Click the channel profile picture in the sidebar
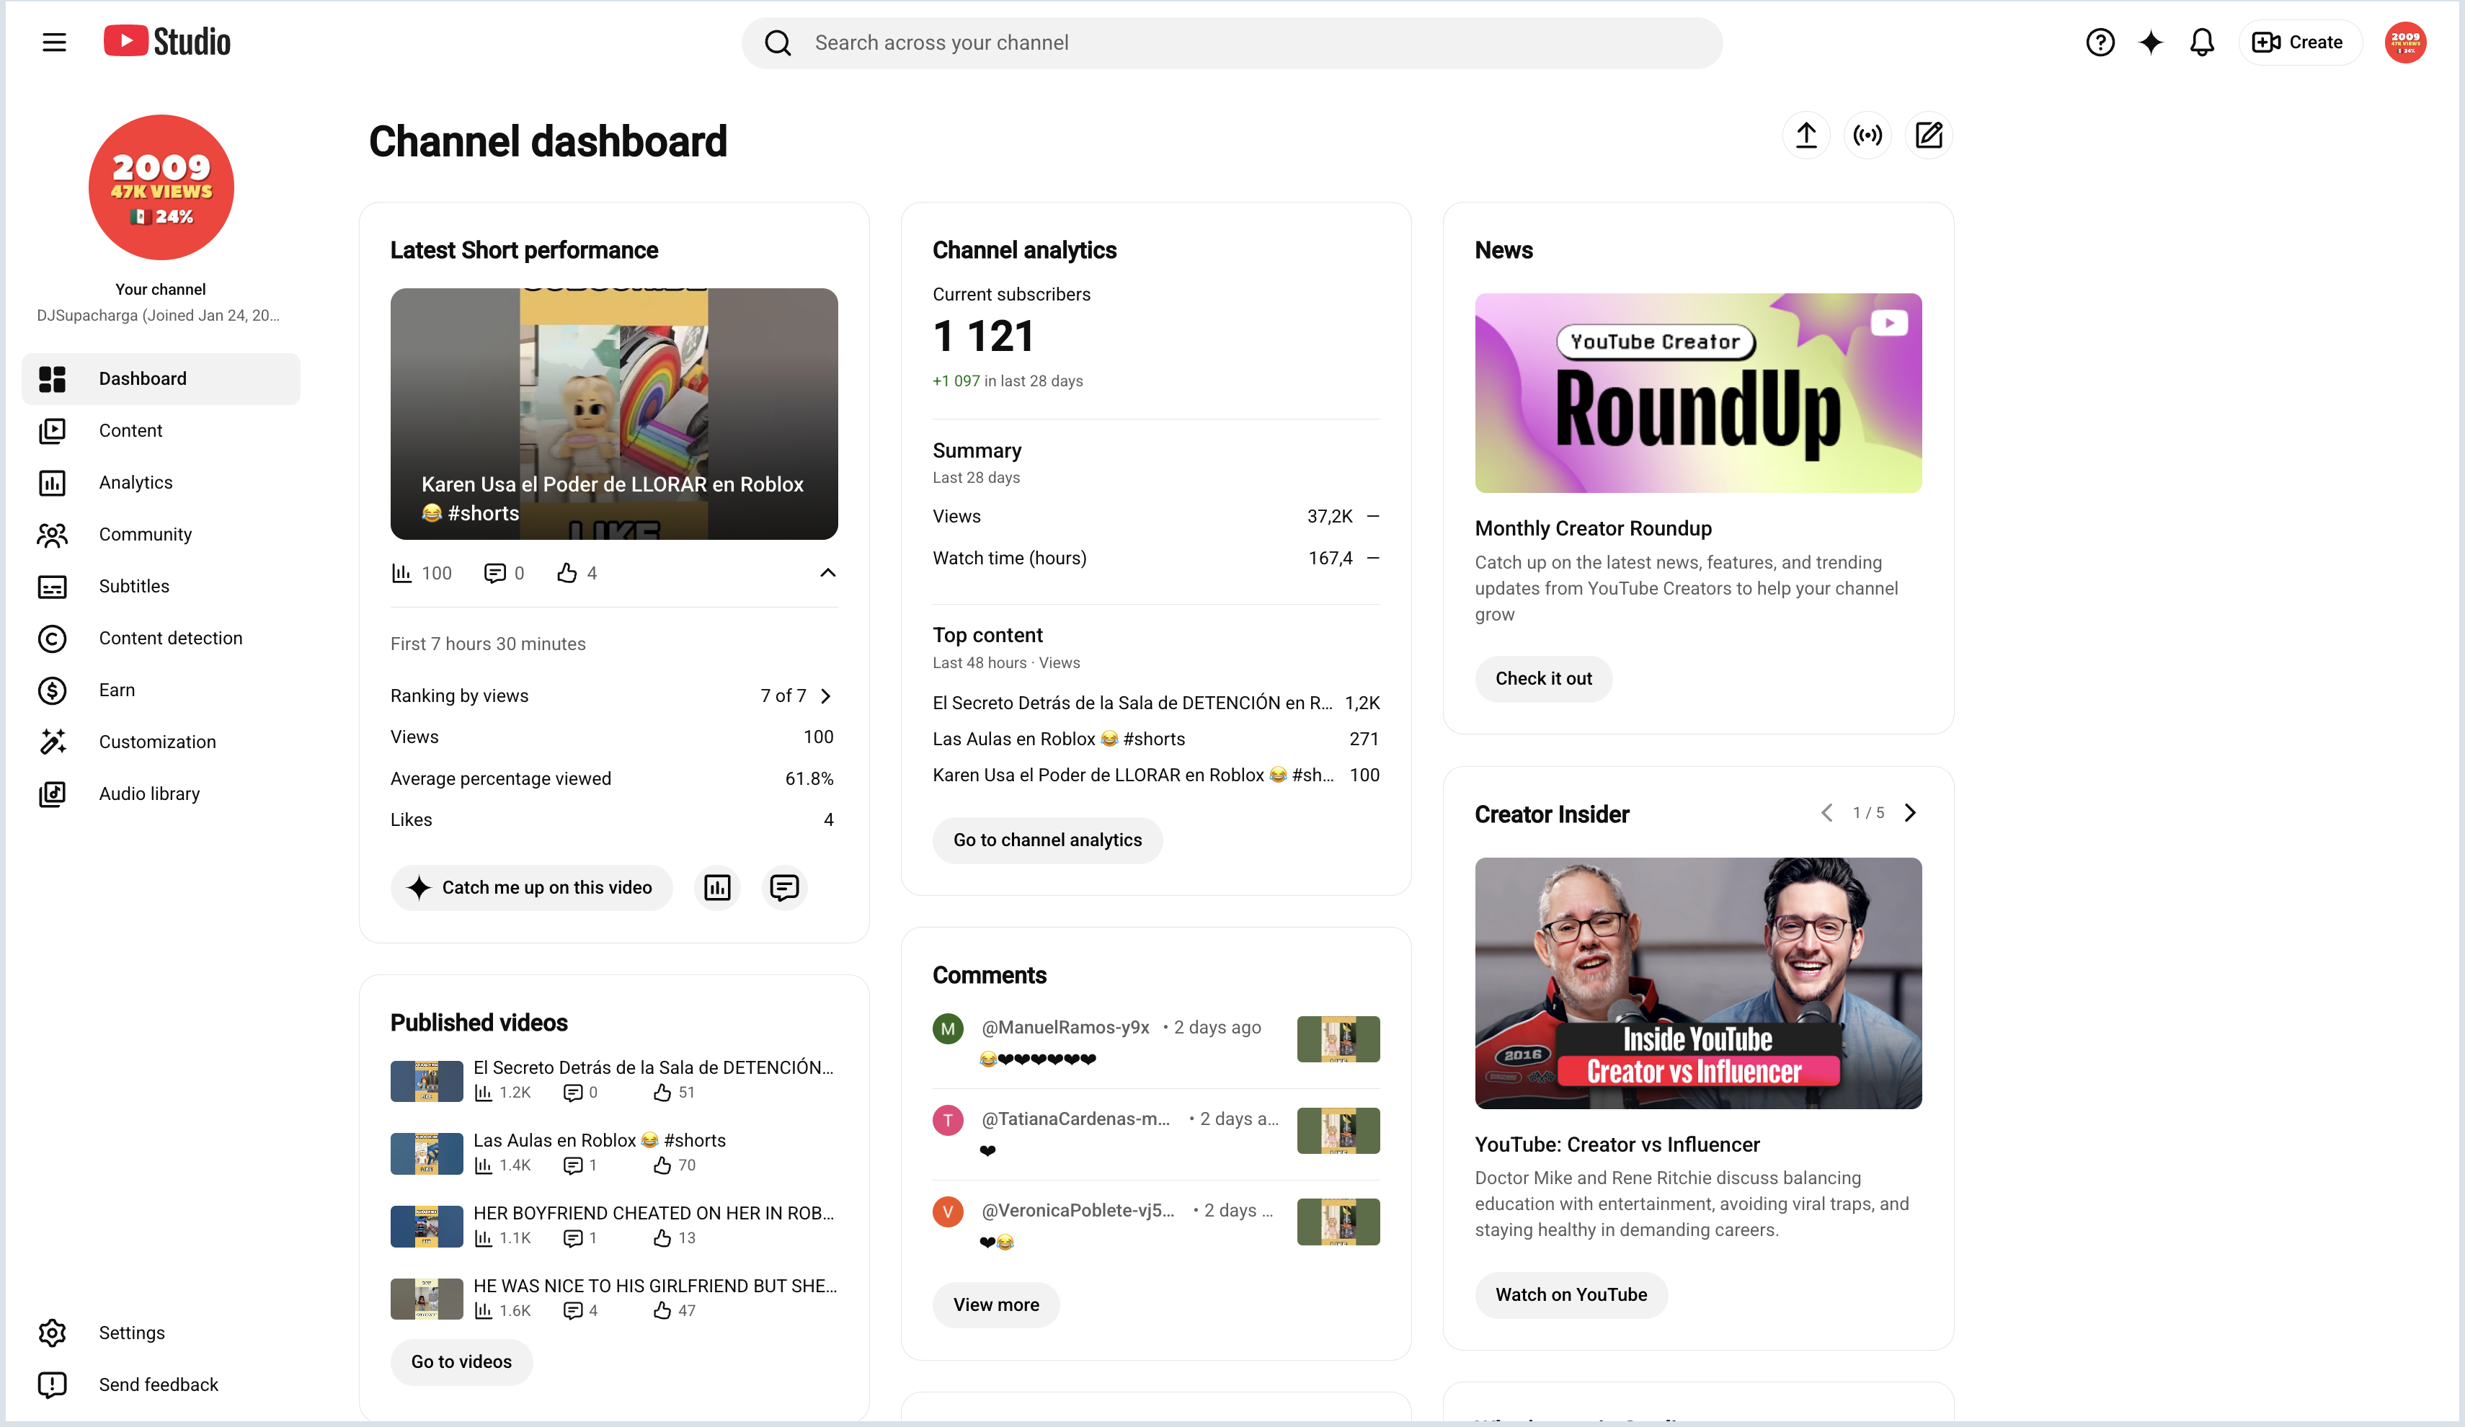Viewport: 2465px width, 1427px height. (x=161, y=187)
